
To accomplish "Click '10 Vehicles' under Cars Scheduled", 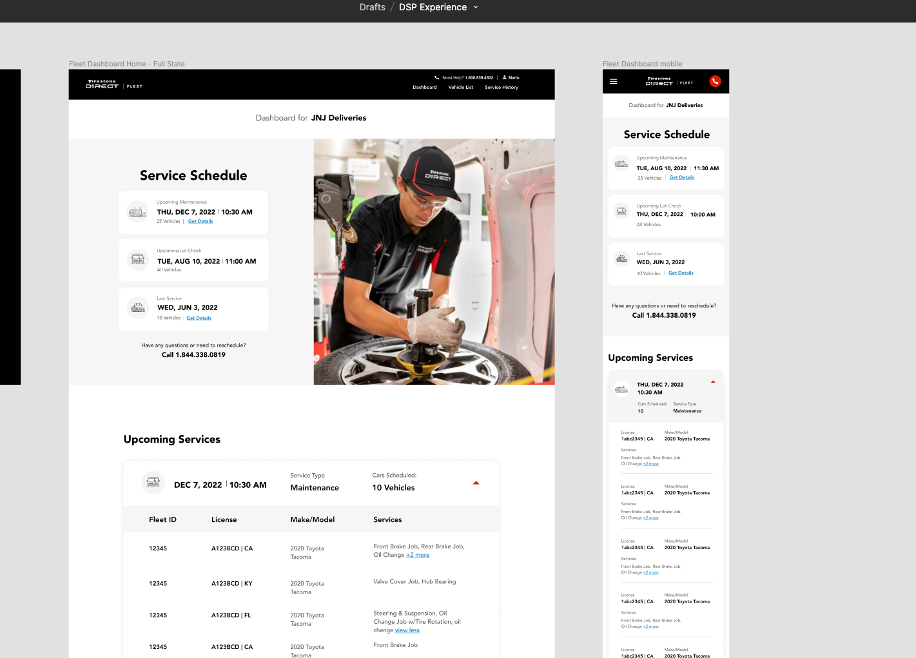I will [x=393, y=488].
